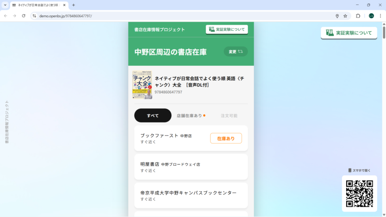
Task: Reload the page with refresh icon
Action: coord(24,16)
